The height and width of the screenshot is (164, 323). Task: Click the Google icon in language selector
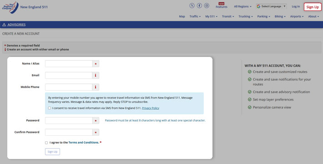coord(258,6)
